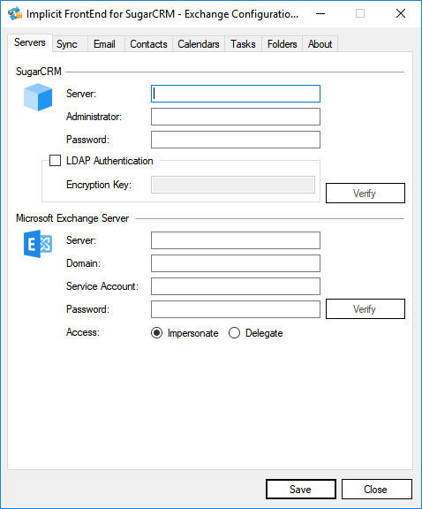The image size is (422, 509).
Task: Open the Calendars tab
Action: tap(199, 44)
